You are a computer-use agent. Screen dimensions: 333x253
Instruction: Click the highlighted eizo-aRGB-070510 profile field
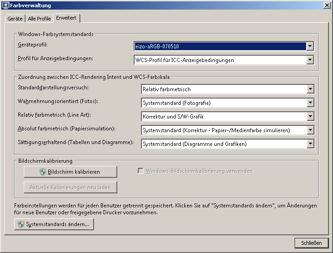click(219, 46)
